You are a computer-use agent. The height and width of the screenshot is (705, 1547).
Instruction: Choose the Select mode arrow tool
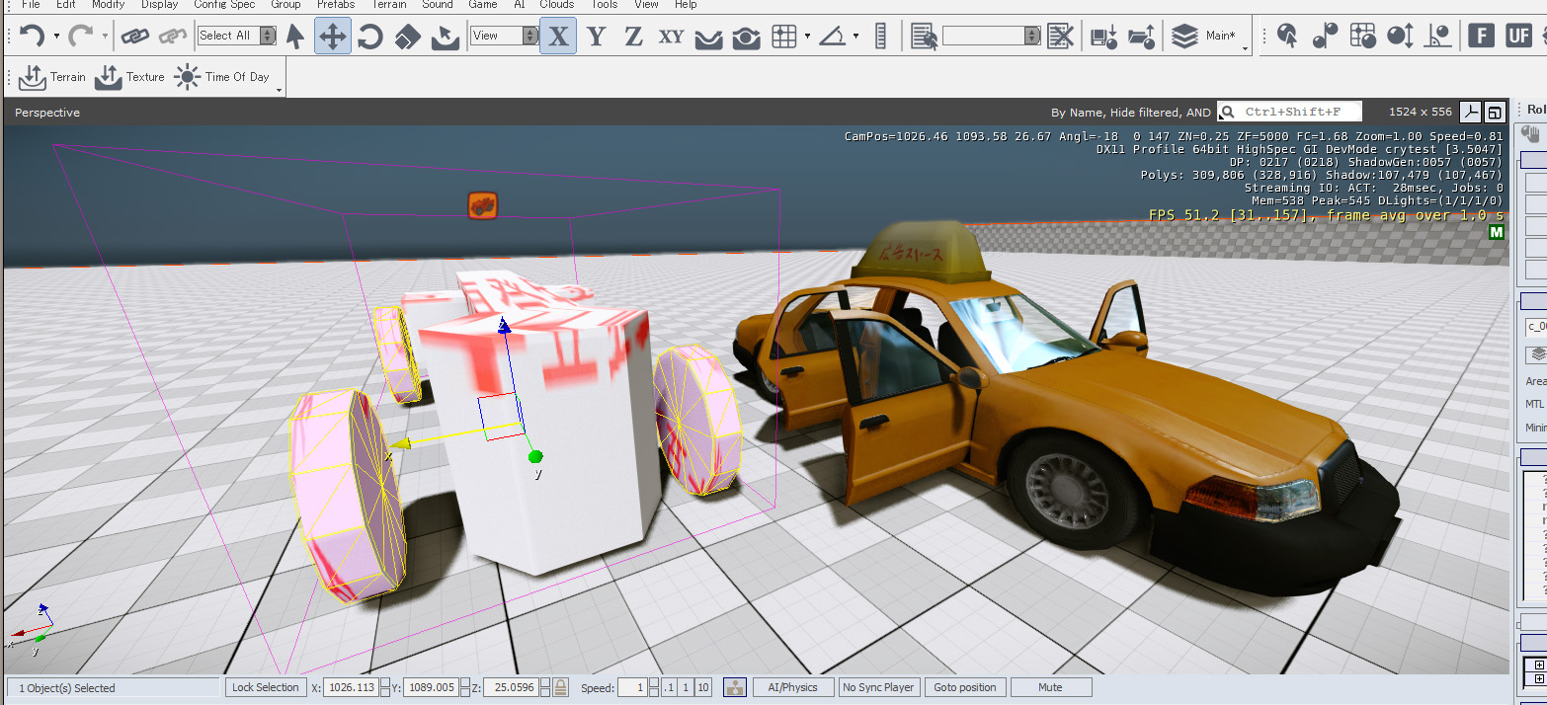(294, 37)
